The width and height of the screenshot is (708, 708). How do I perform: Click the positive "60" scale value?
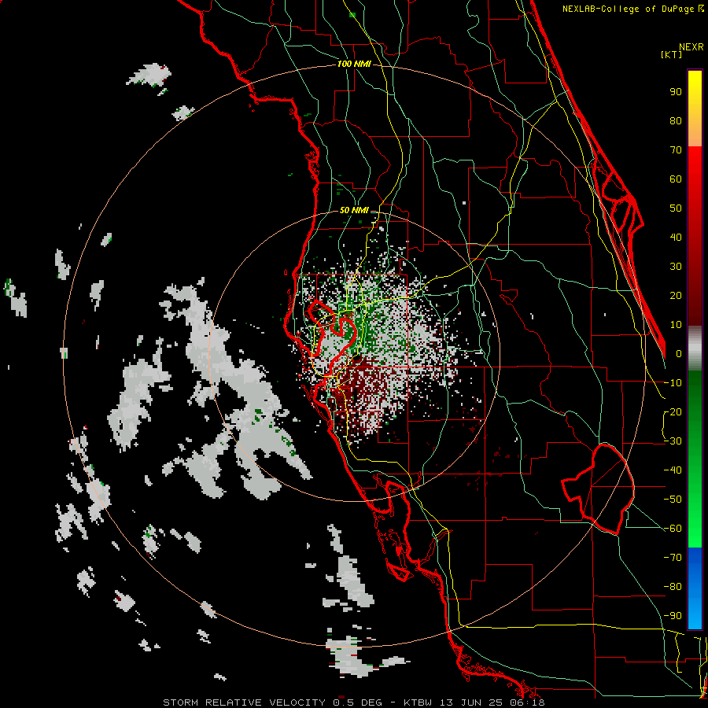point(676,179)
